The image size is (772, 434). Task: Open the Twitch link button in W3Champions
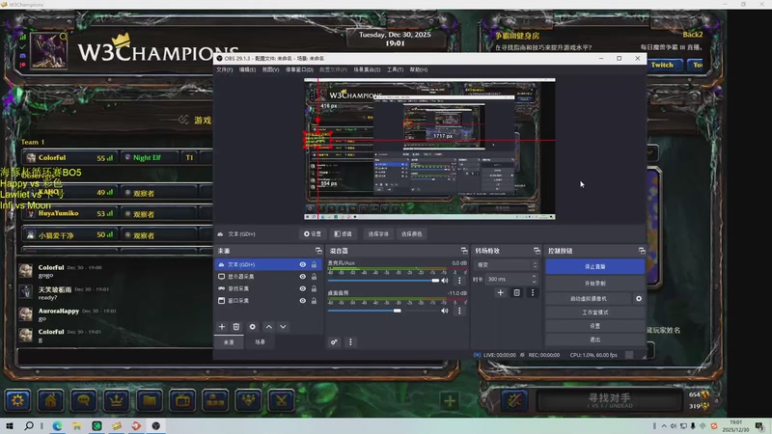662,65
